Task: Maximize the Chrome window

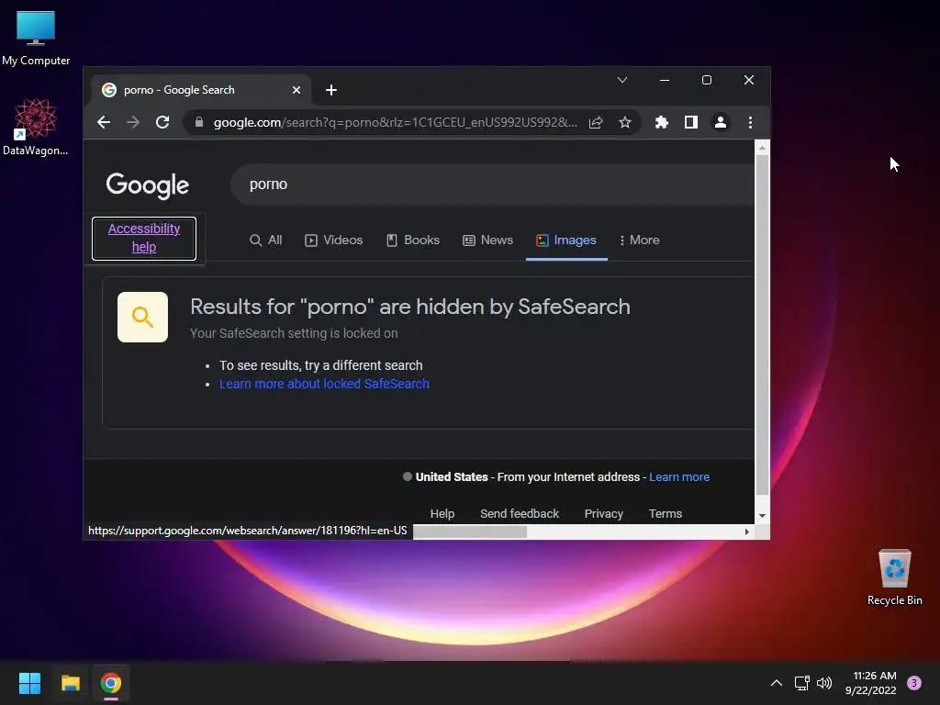Action: 707,80
